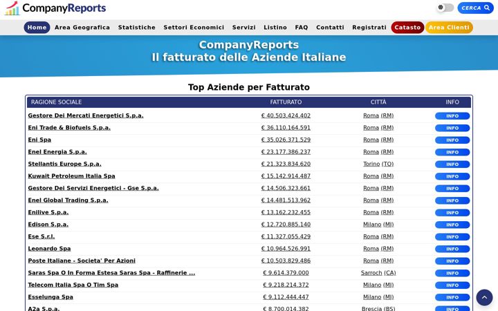
Task: Click the CITTÀ column header
Action: (x=378, y=102)
